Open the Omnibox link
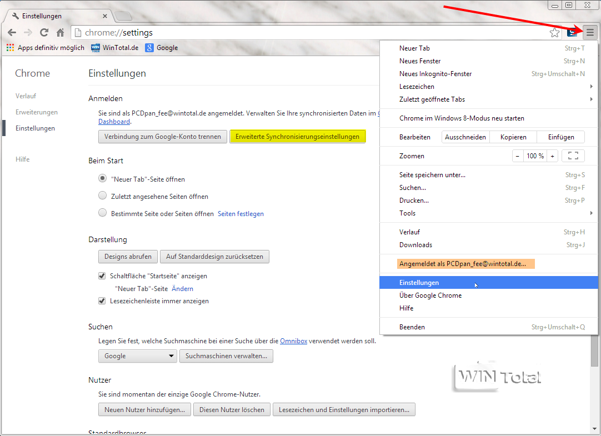 [294, 341]
